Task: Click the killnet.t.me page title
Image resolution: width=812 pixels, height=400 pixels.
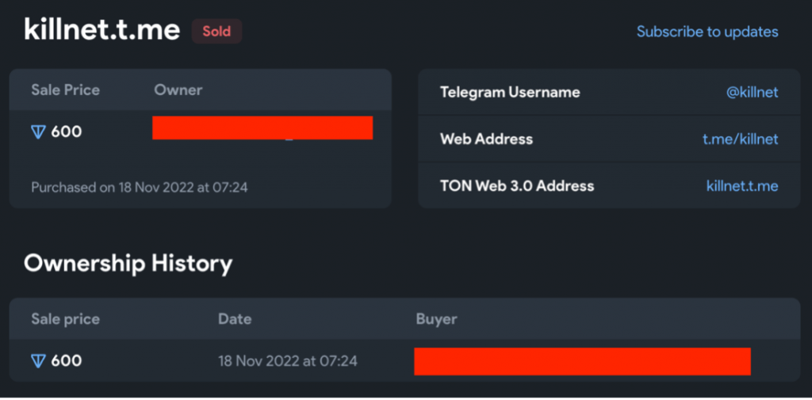Action: (102, 31)
